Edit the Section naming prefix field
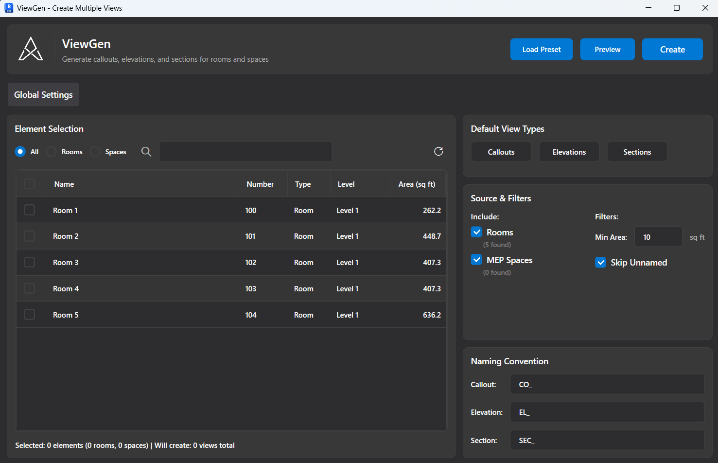 [x=607, y=440]
